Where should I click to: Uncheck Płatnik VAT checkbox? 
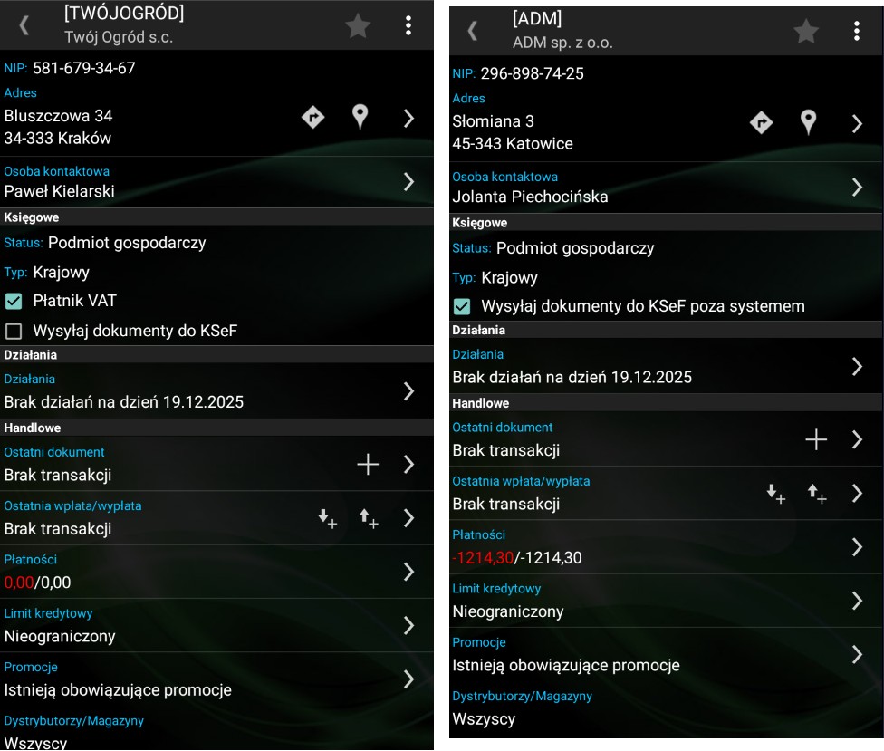pos(14,301)
